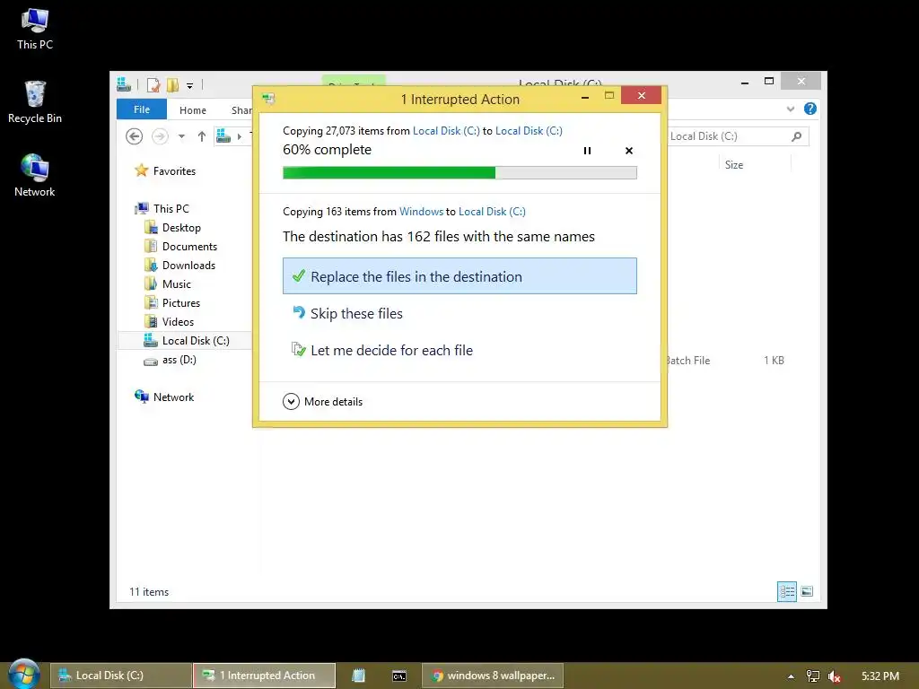Viewport: 919px width, 689px height.
Task: Choose Replace the files in the destination
Action: coord(459,276)
